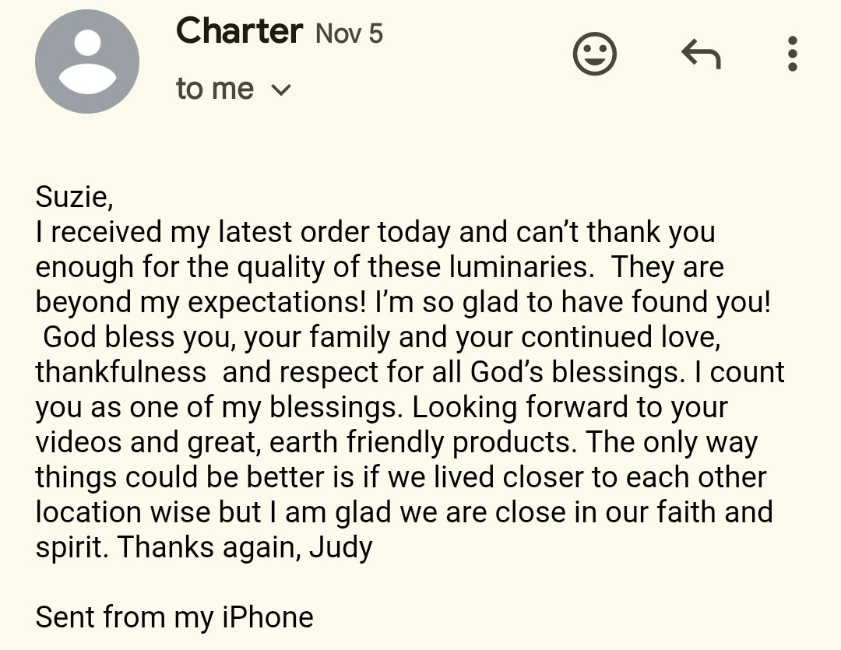Click the "Thanks again, Judy" closing text
The image size is (841, 650).
pyautogui.click(x=245, y=547)
